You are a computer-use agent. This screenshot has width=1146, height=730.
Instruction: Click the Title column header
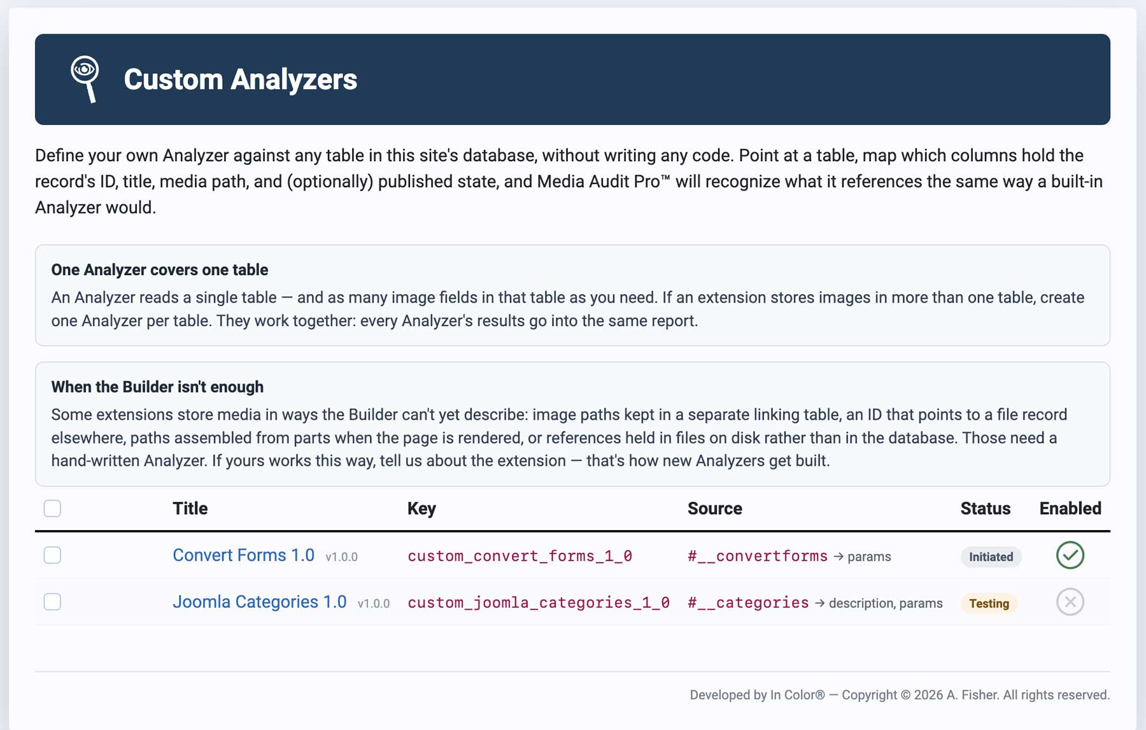click(190, 508)
